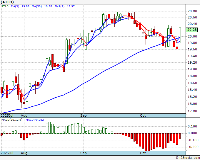Viewport: 200px width, 160px height.
Task: Click the 20.40 price axis label
Action: tap(192, 24)
